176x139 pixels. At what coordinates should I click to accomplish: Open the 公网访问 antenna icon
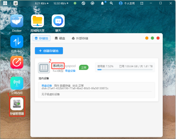(17, 83)
